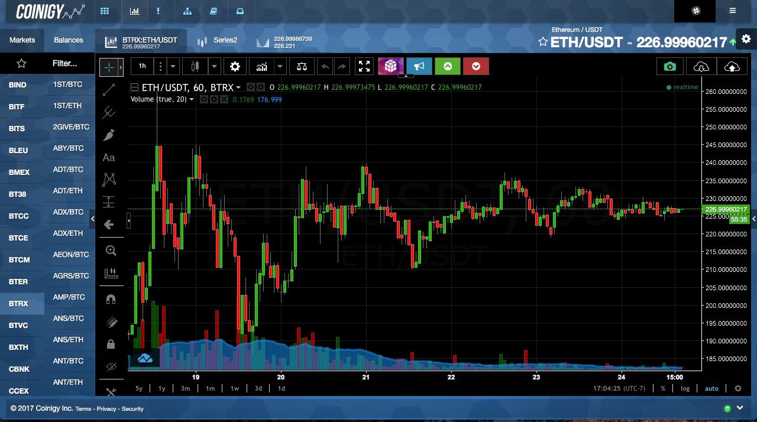Toggle lock all drawing tools
757x422 pixels.
(x=111, y=344)
